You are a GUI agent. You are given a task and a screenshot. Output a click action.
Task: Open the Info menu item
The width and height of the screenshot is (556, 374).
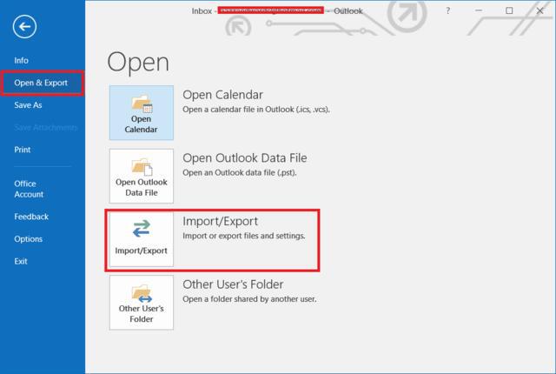coord(21,60)
